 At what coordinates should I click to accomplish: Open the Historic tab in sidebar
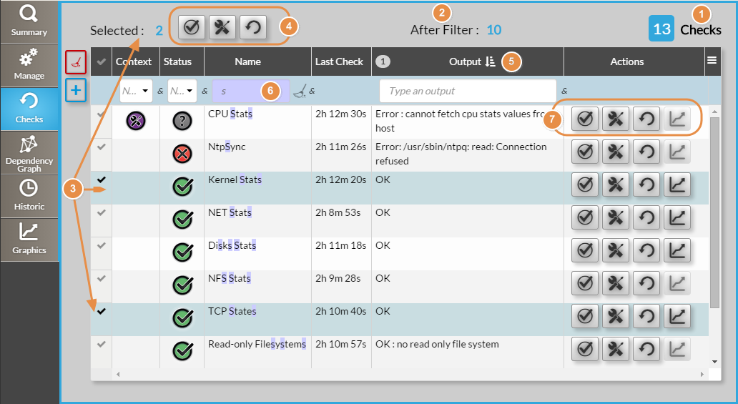pyautogui.click(x=29, y=195)
